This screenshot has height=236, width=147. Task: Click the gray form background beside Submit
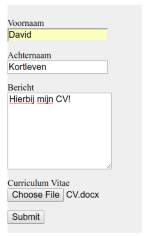(x=92, y=217)
